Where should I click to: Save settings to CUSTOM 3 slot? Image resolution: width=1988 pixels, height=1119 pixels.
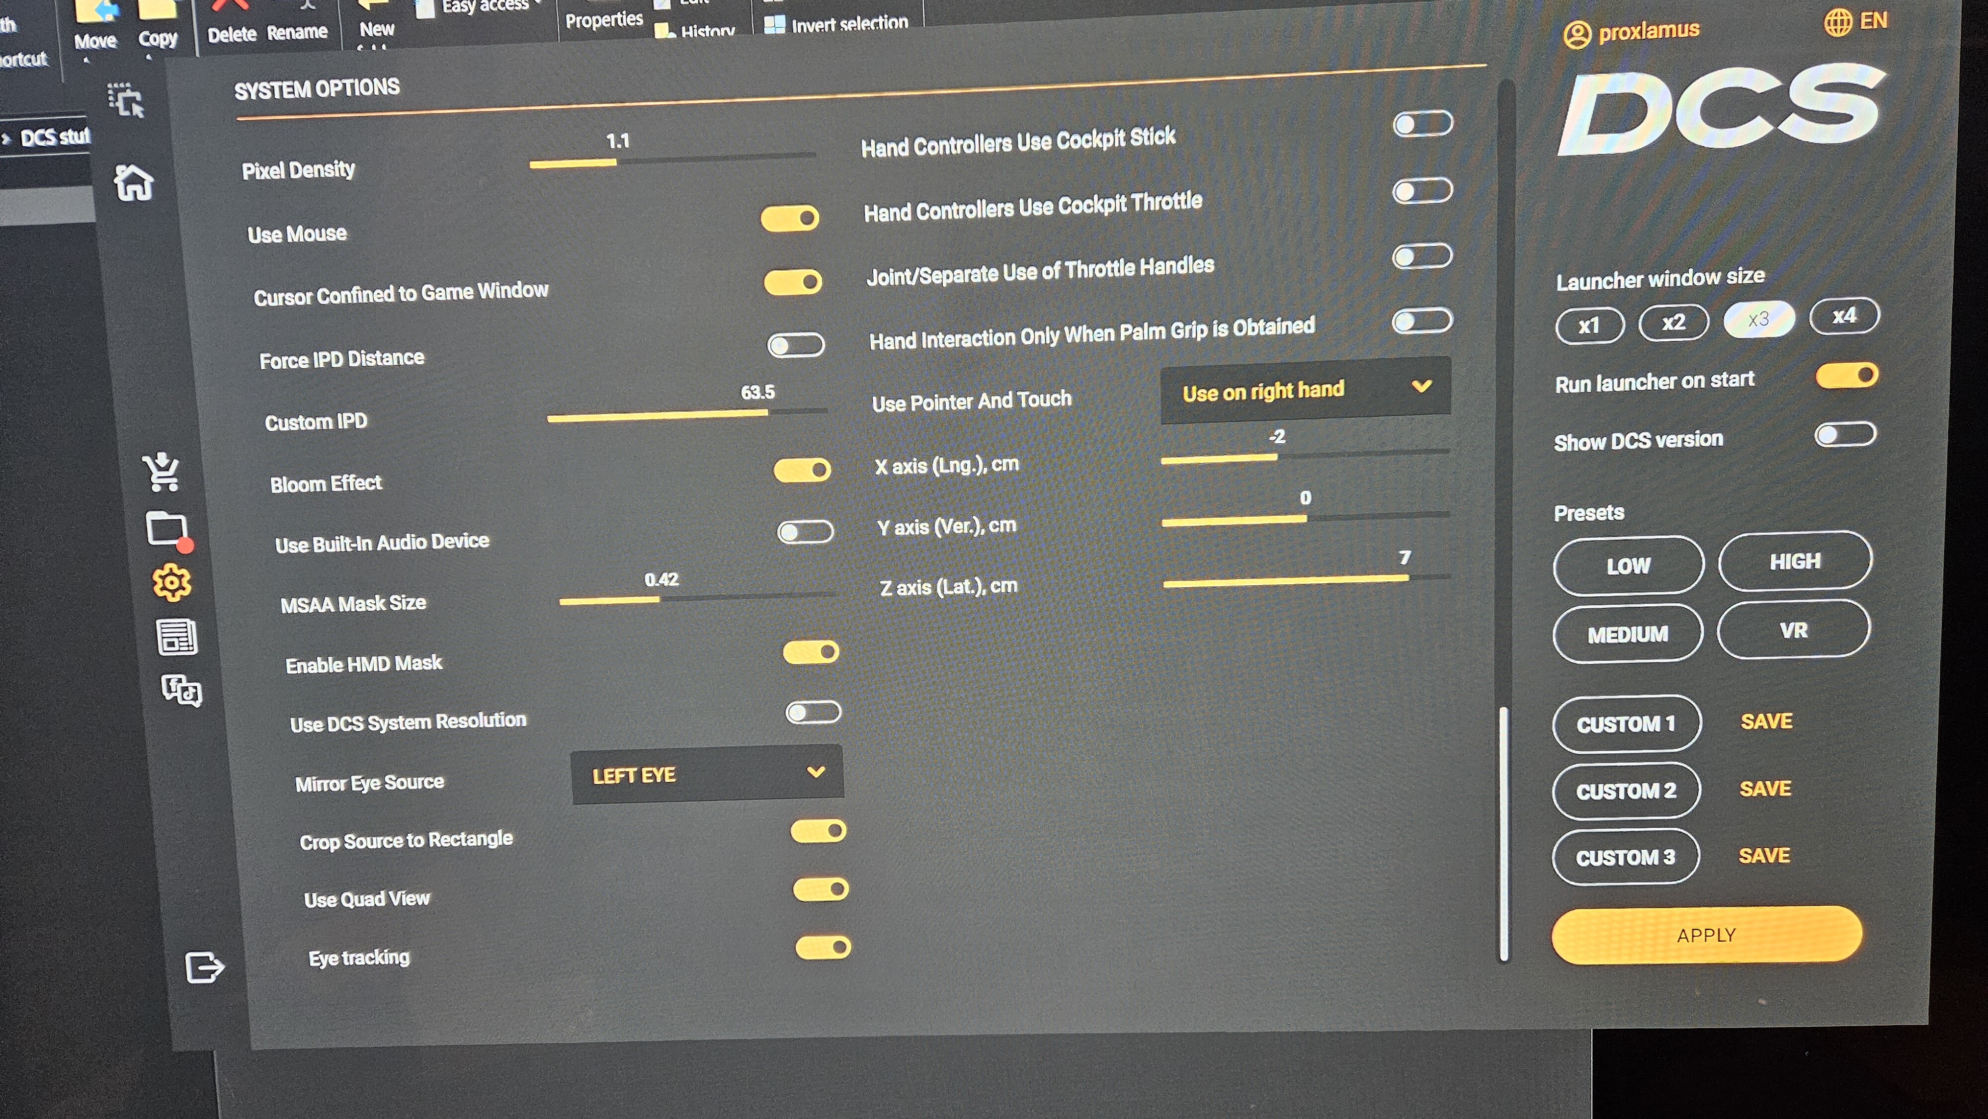coord(1765,856)
